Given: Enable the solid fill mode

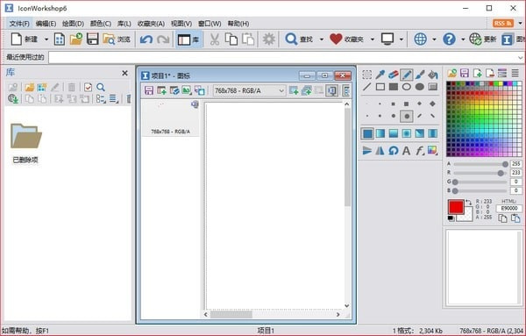Looking at the screenshot, I should (367, 133).
